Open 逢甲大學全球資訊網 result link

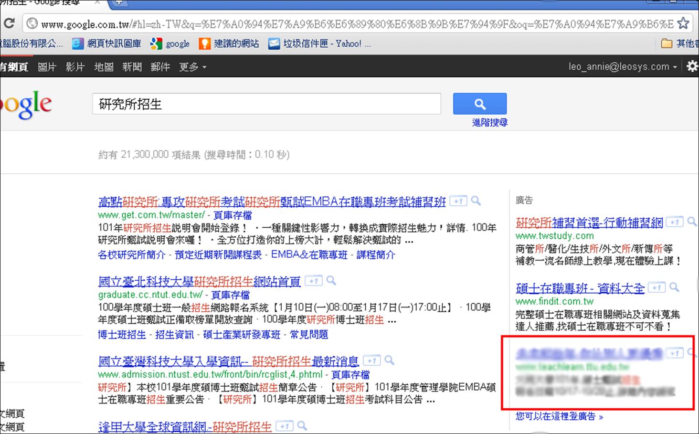[185, 427]
